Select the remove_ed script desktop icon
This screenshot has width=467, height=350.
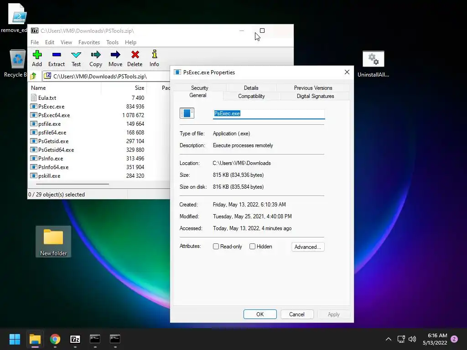click(18, 14)
